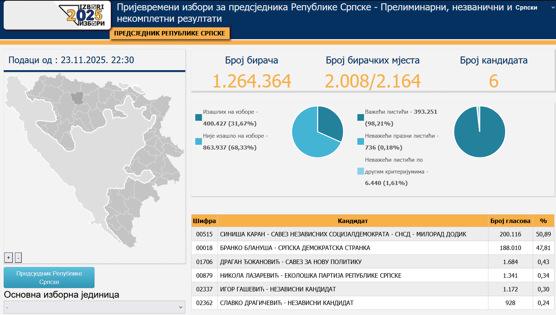Click the Није изашло на изборе legend swatch
556x315 pixels.
(x=199, y=141)
